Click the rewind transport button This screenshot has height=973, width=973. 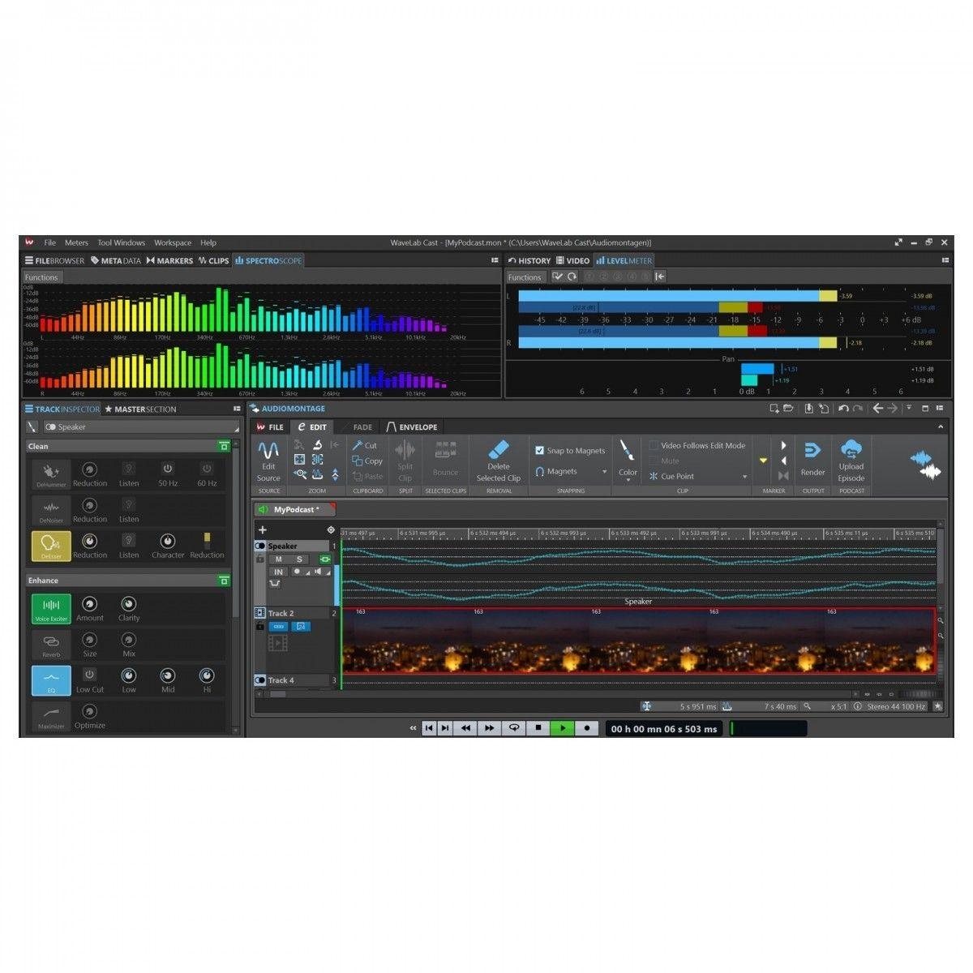465,728
